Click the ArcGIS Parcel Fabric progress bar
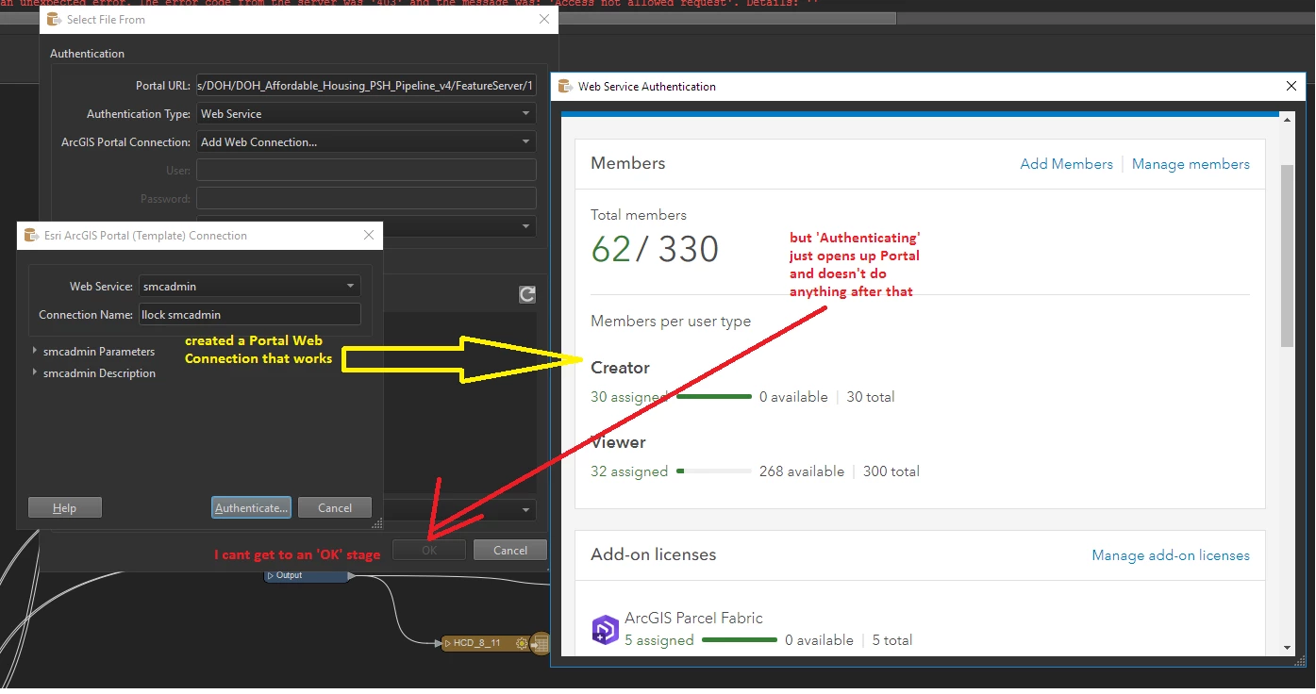This screenshot has width=1316, height=694. (x=740, y=640)
